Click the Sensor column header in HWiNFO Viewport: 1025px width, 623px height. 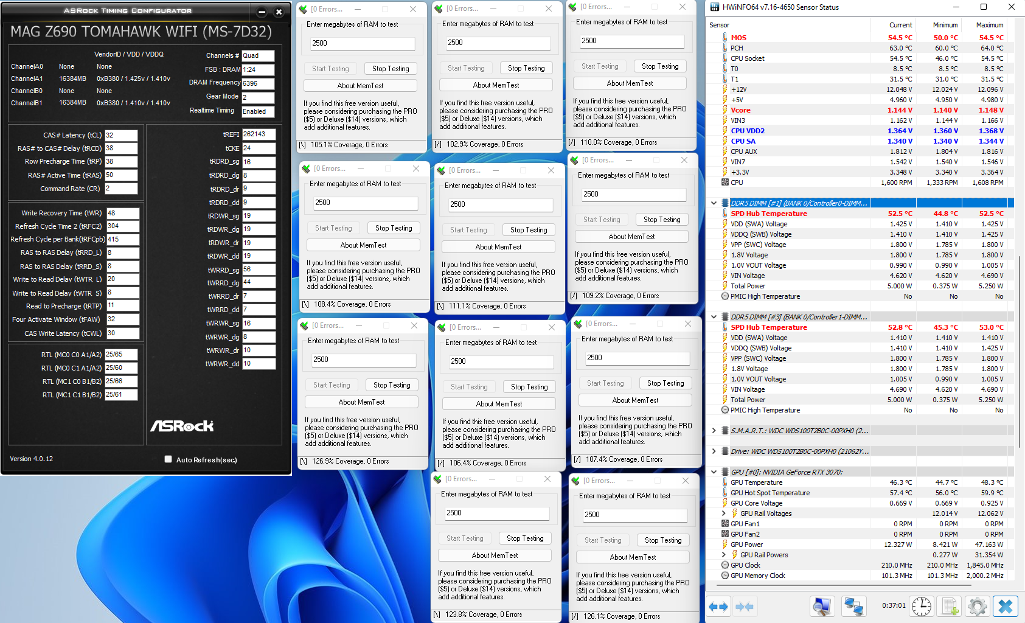(x=789, y=25)
